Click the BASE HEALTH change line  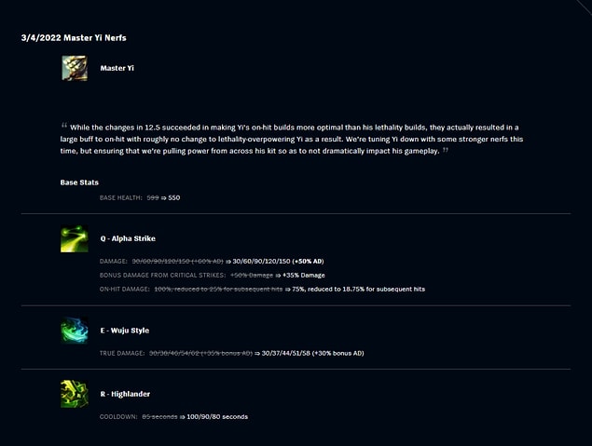tap(140, 198)
